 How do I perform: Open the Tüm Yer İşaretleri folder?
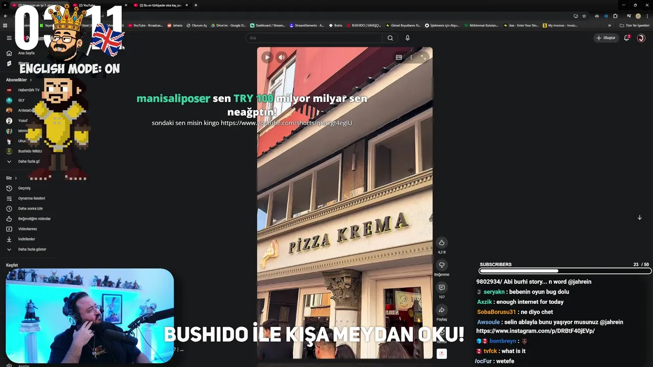(x=635, y=25)
